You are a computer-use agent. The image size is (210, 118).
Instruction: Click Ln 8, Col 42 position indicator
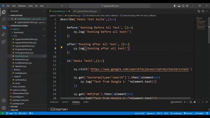tap(139, 113)
